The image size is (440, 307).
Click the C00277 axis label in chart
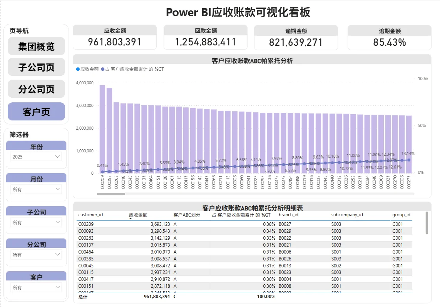point(409,182)
